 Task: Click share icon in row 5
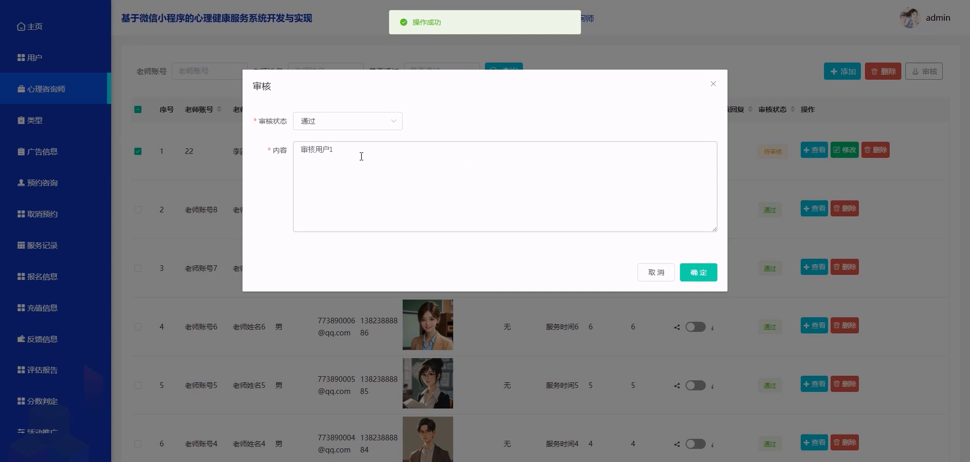(677, 386)
